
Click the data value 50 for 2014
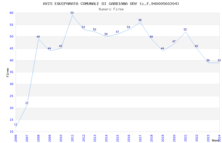pyautogui.click(x=106, y=34)
